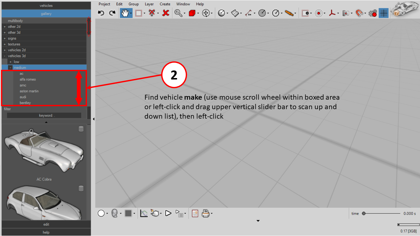The width and height of the screenshot is (420, 236).
Task: Open gear settings with red dot
Action: pyautogui.click(x=373, y=13)
